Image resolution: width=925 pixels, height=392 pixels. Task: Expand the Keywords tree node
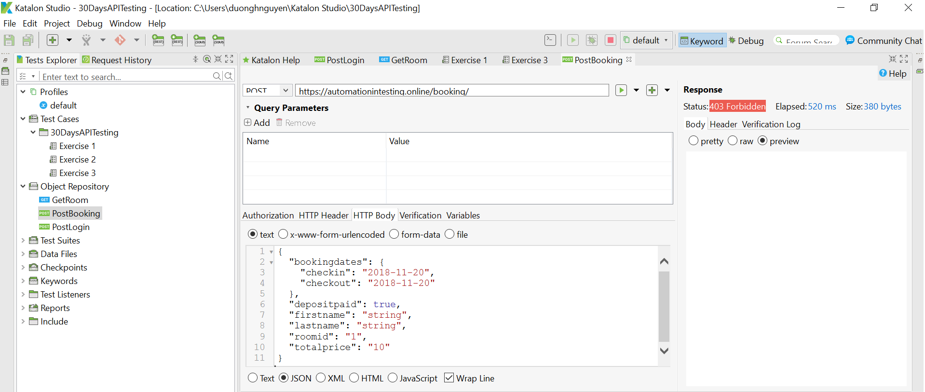click(x=23, y=281)
